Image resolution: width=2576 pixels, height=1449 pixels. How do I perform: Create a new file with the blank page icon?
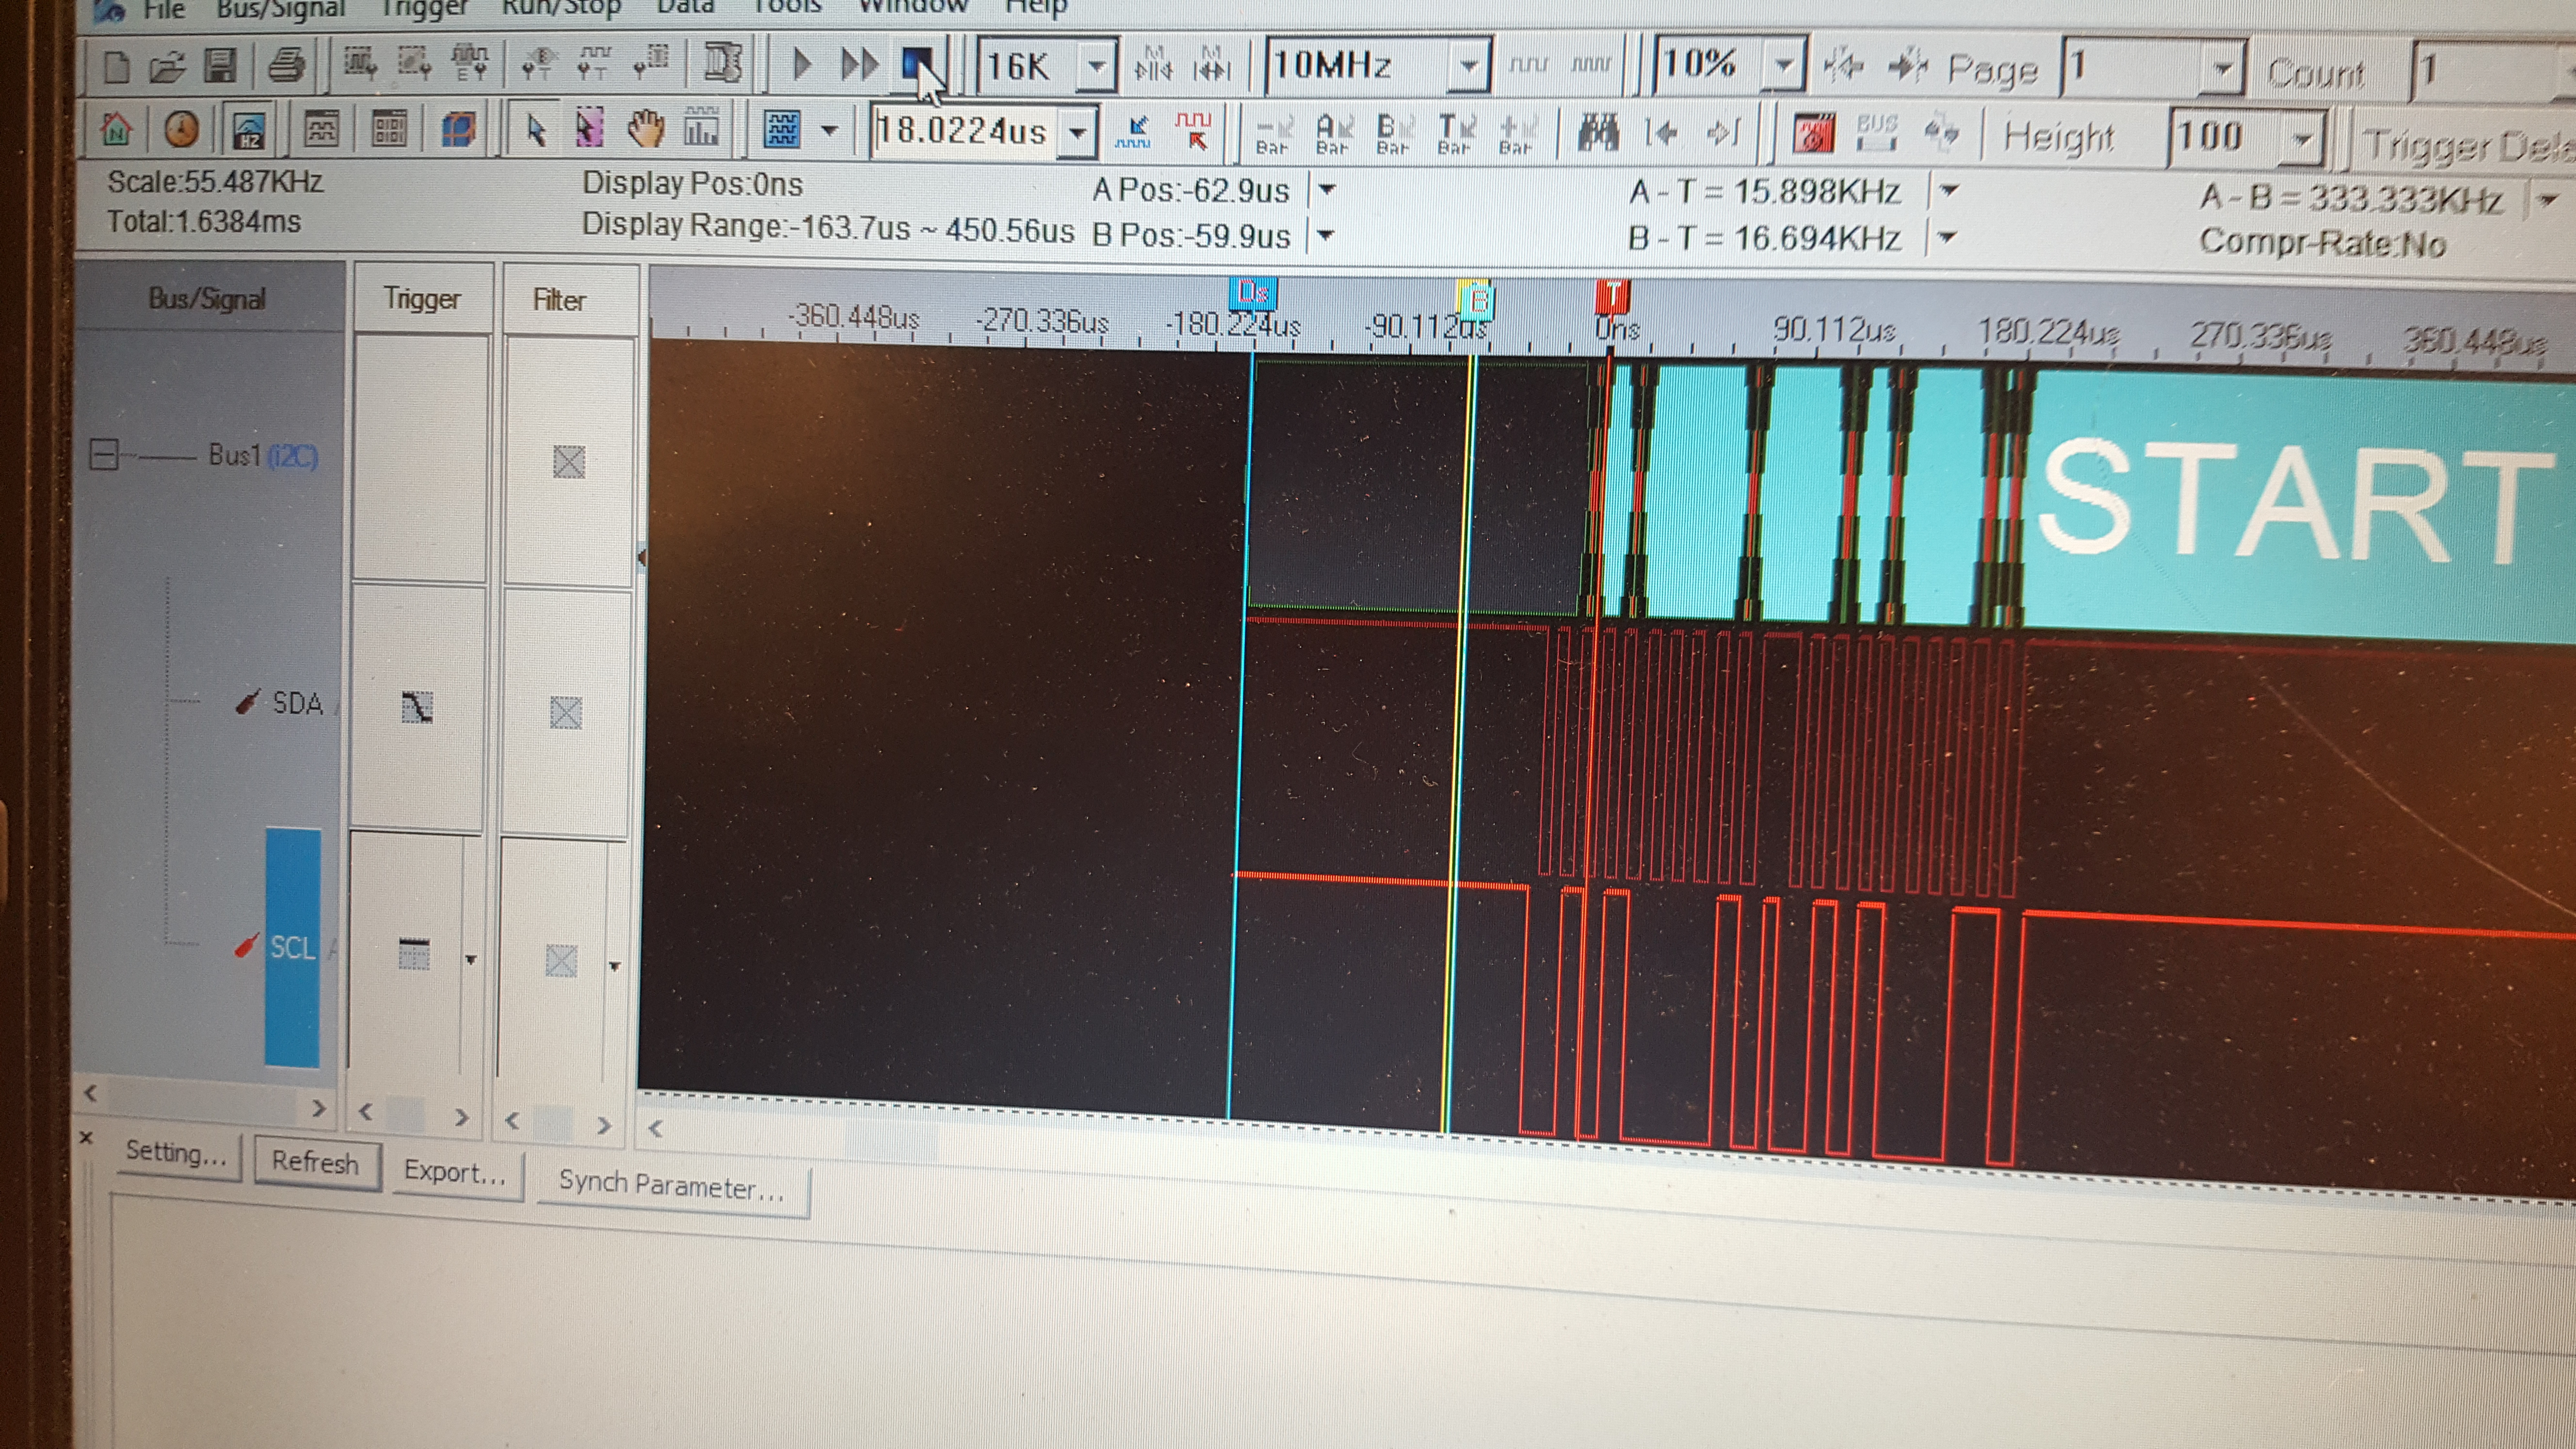click(117, 67)
